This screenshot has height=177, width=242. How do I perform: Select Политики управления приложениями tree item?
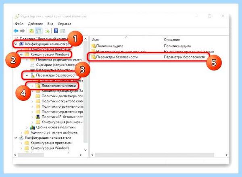pos(63,112)
